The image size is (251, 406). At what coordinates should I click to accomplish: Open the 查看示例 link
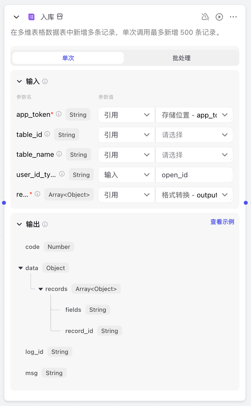click(222, 222)
